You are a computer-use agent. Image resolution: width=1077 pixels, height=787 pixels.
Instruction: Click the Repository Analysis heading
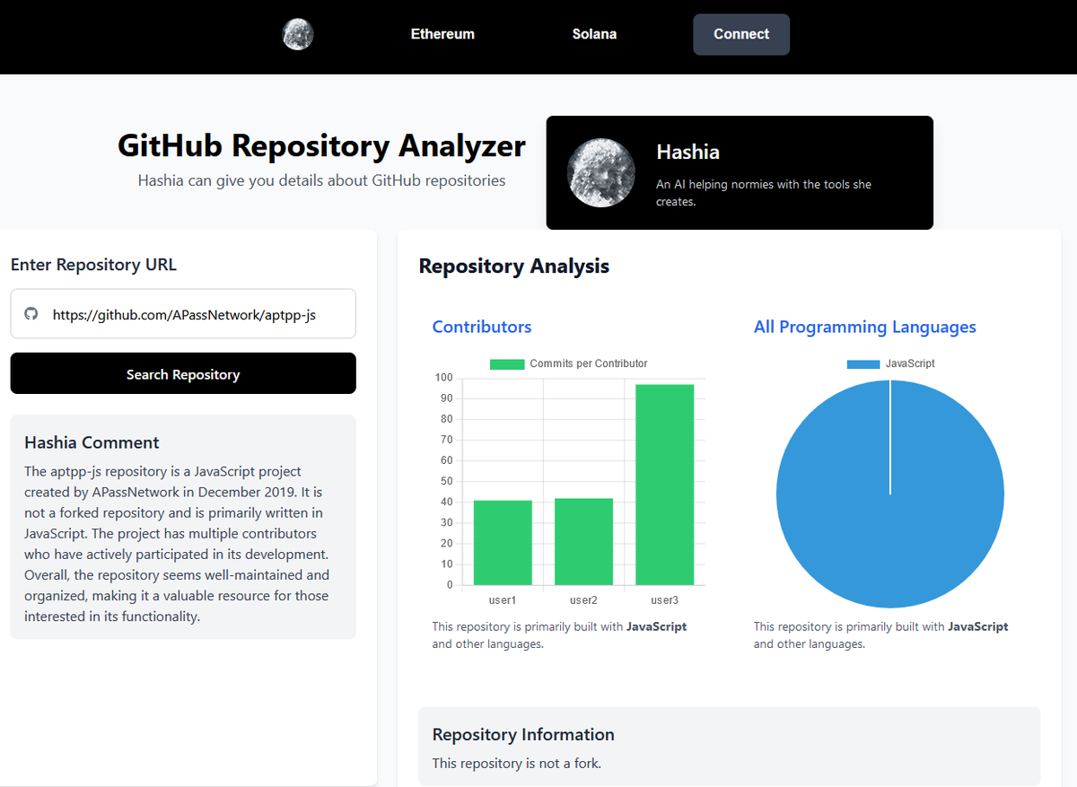tap(514, 266)
